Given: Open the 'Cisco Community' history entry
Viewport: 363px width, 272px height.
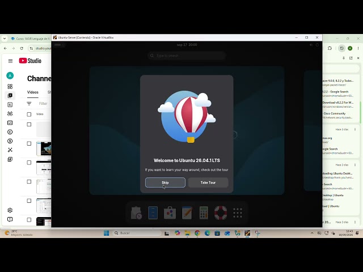Looking at the screenshot, I should click(x=338, y=116).
